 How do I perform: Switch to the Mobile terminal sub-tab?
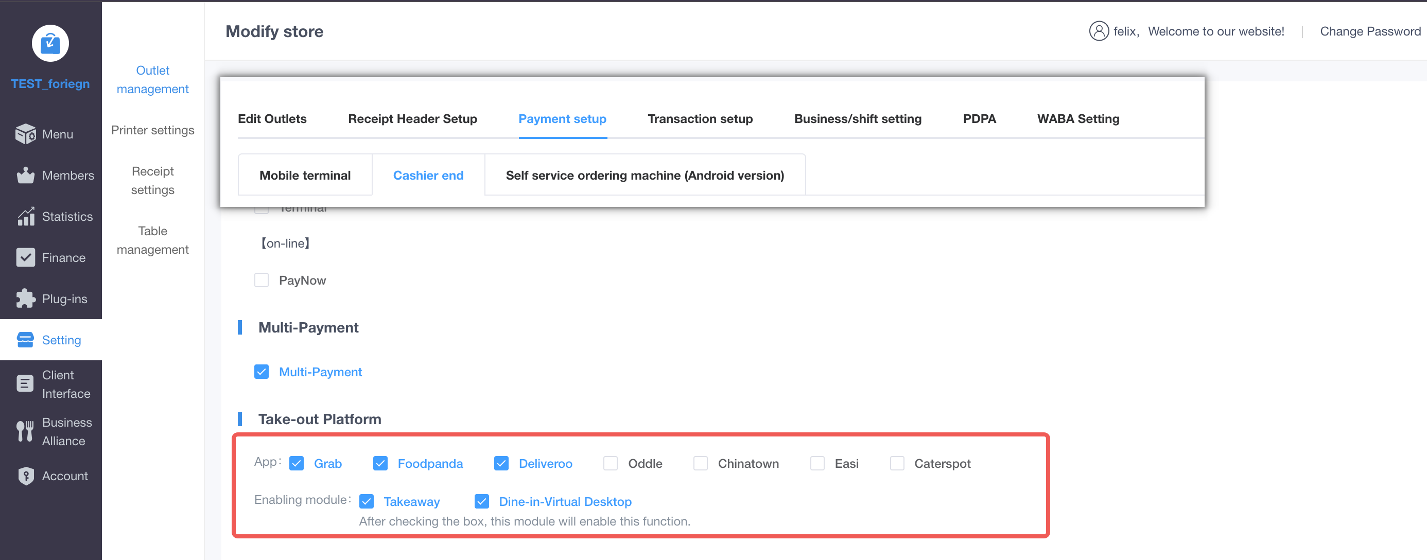pyautogui.click(x=305, y=175)
